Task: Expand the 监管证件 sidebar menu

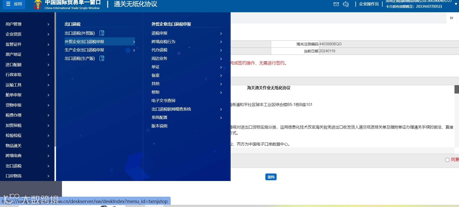Action: [x=27, y=44]
